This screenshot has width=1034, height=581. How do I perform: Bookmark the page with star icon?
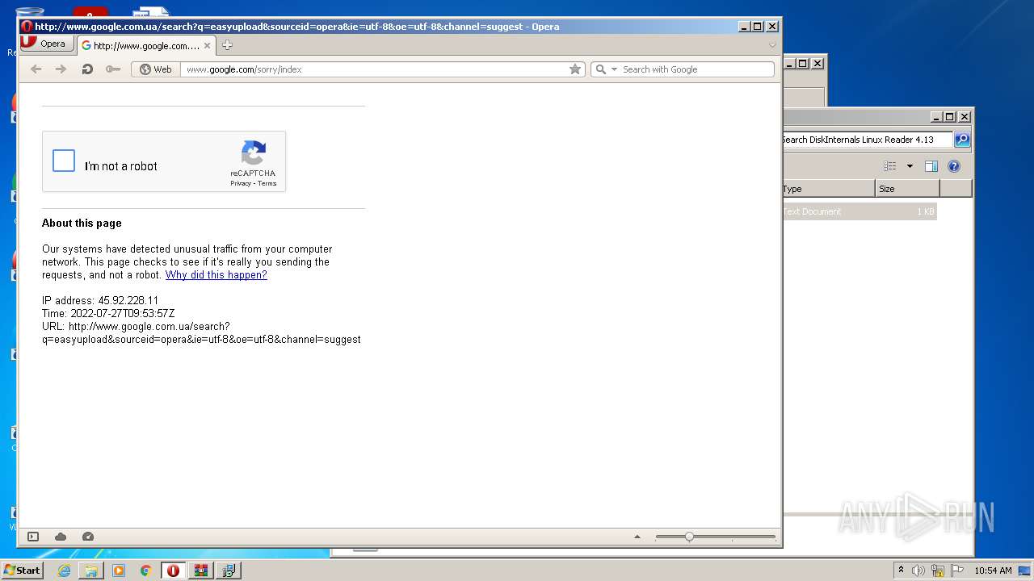575,69
